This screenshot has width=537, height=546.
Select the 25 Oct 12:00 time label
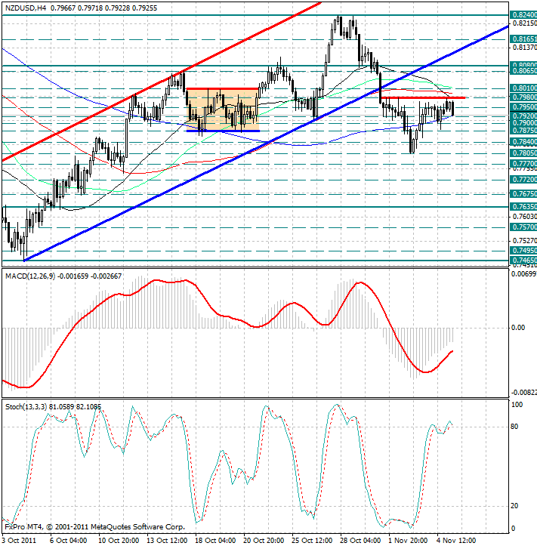[312, 541]
